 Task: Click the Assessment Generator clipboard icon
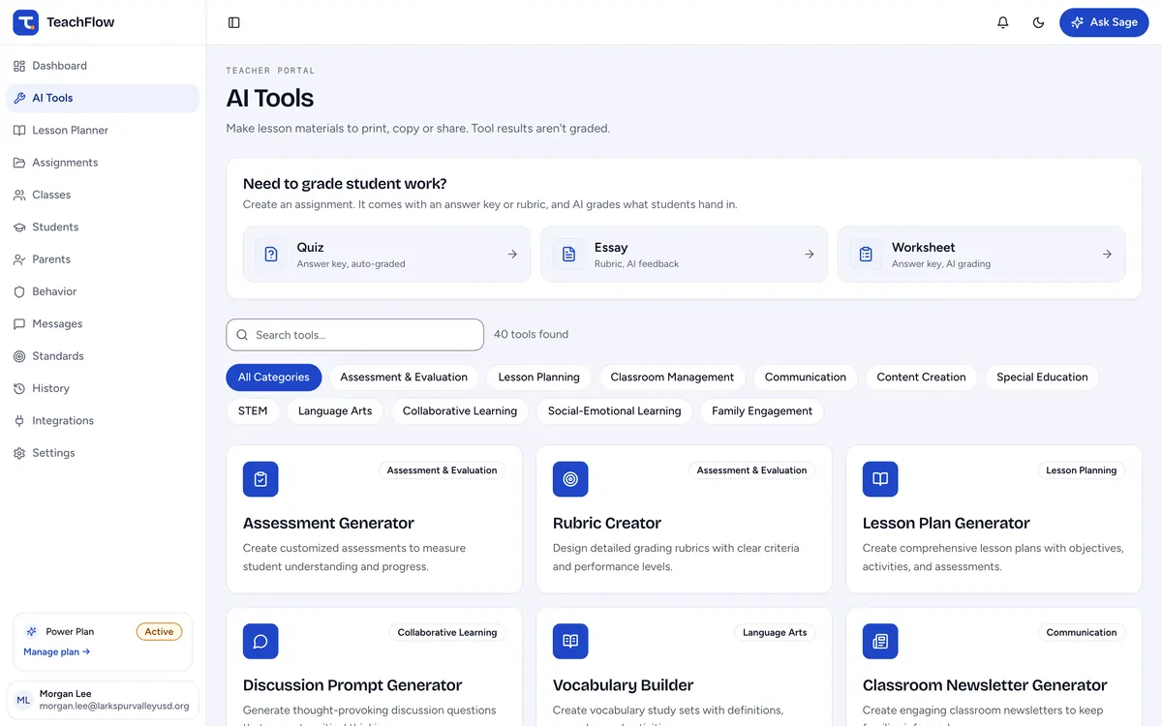(x=260, y=479)
